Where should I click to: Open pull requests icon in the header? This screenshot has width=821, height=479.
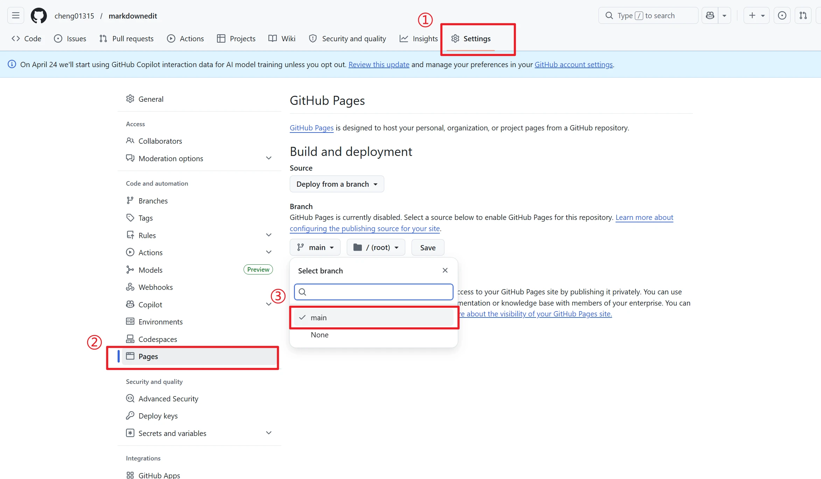coord(803,15)
